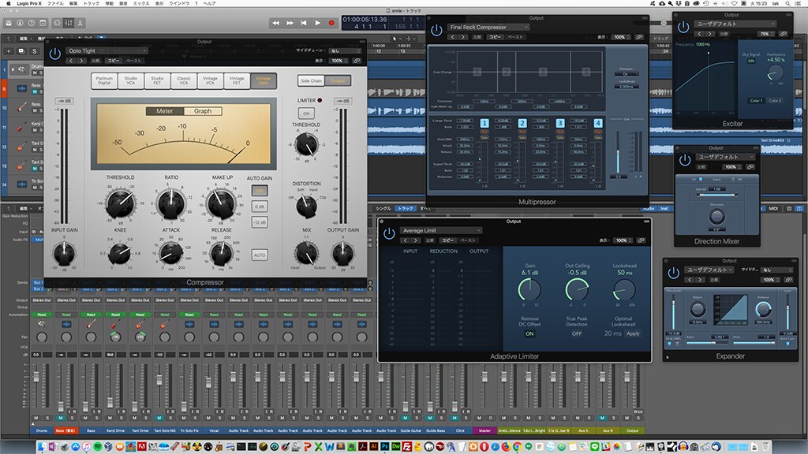Turn on the compressor Limiter ON button
This screenshot has height=454, width=808.
pos(306,113)
